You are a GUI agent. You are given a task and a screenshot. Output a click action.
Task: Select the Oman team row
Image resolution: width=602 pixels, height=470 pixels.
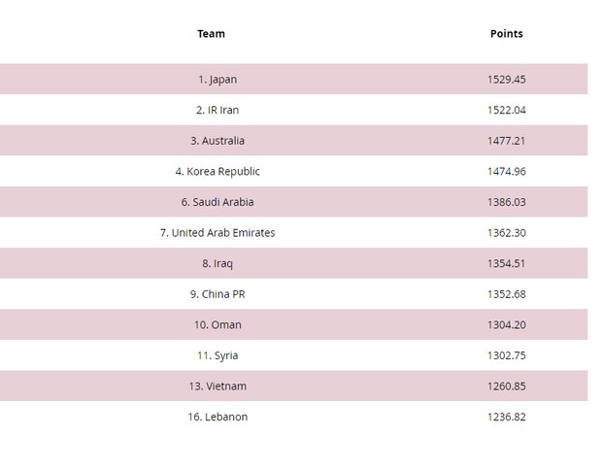click(x=217, y=325)
